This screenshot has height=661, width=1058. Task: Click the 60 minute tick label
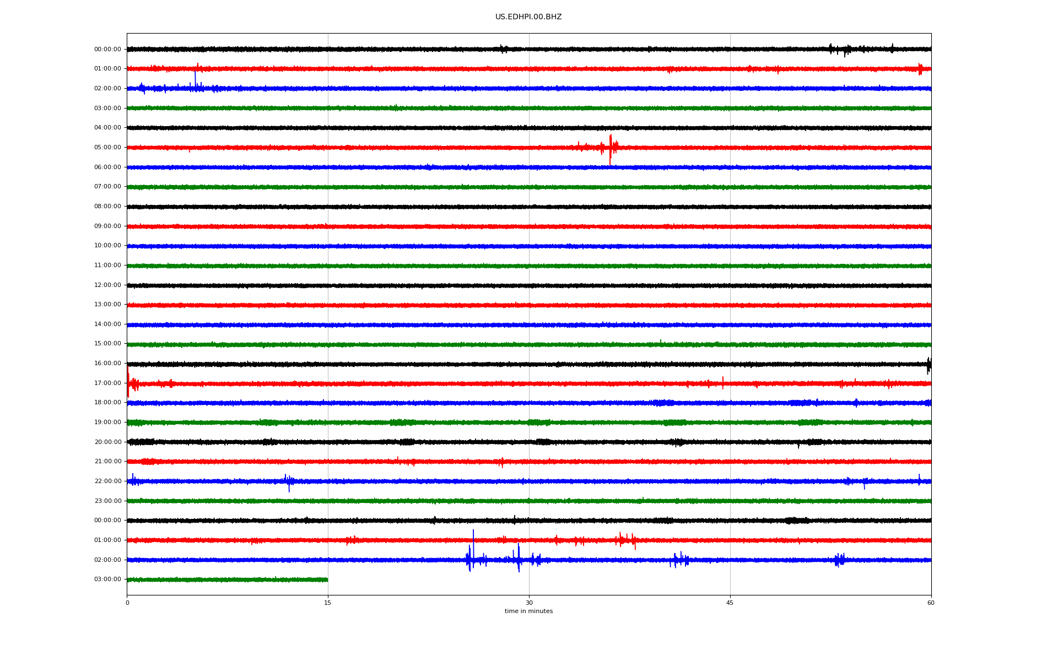pos(931,603)
